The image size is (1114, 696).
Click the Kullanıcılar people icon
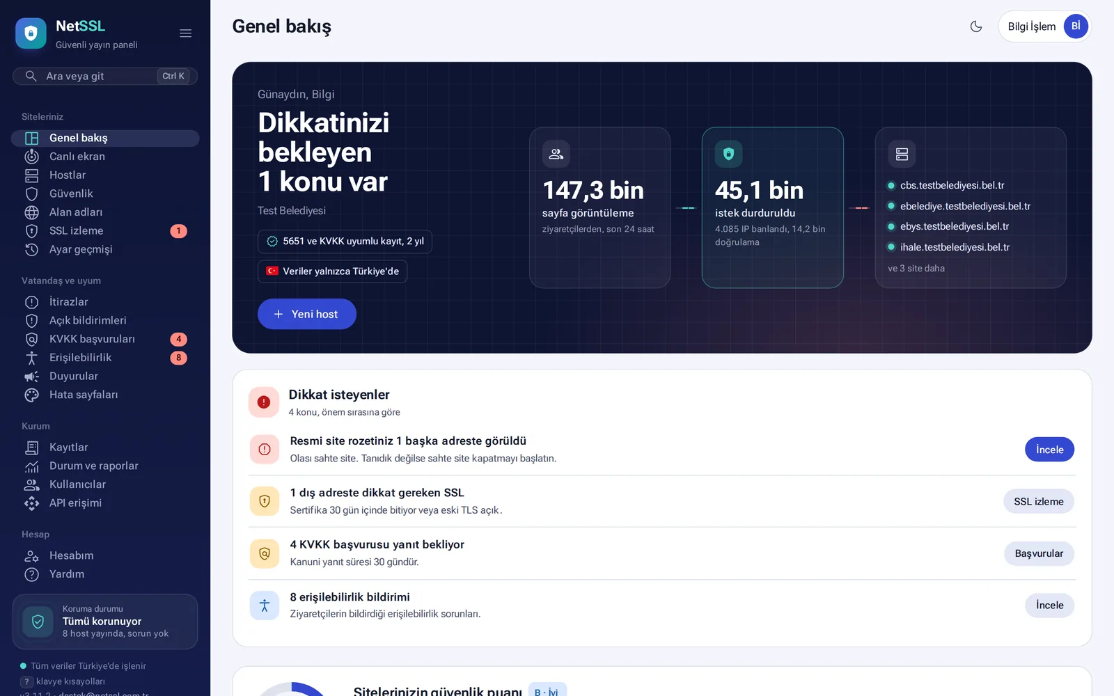[31, 484]
